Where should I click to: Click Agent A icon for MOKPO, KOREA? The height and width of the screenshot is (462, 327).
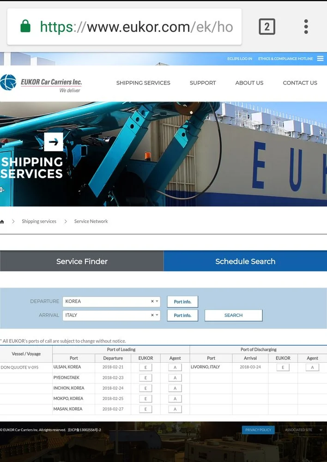175,399
